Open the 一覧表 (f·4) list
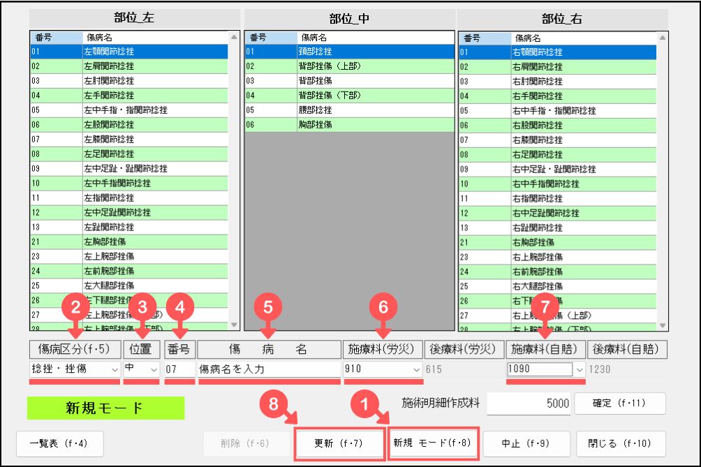701x467 pixels. coord(59,444)
